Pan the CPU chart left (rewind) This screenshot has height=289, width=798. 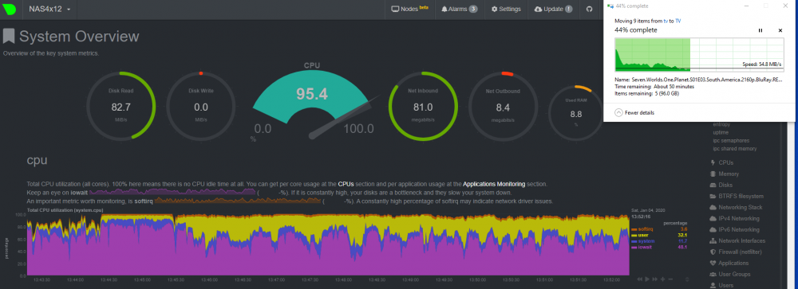[x=640, y=279]
